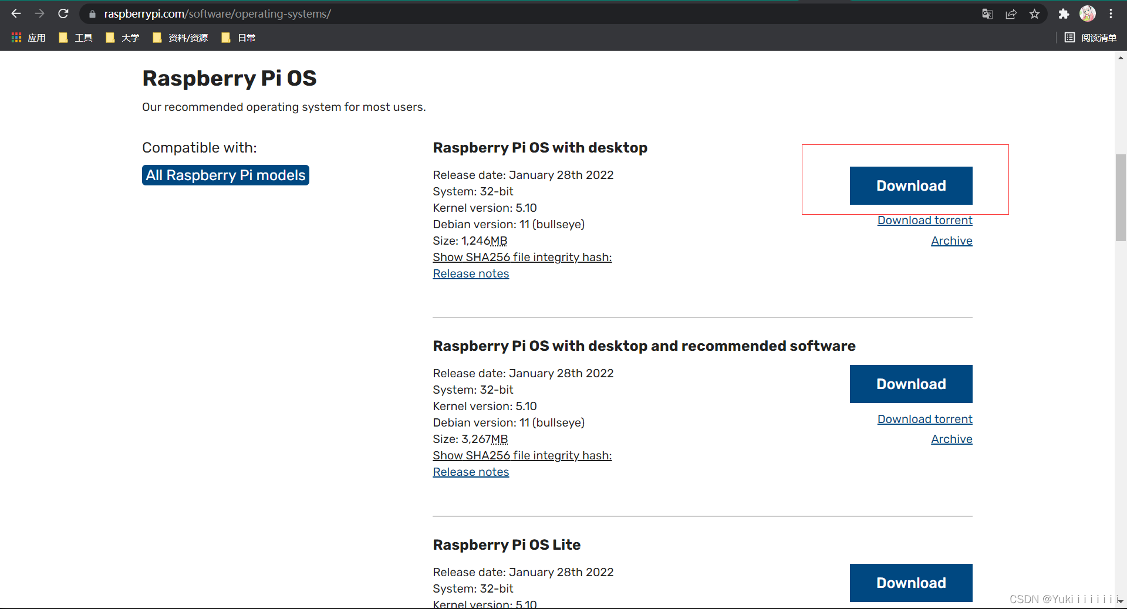Open the Chrome three-dot menu
Viewport: 1127px width, 609px height.
pyautogui.click(x=1111, y=13)
